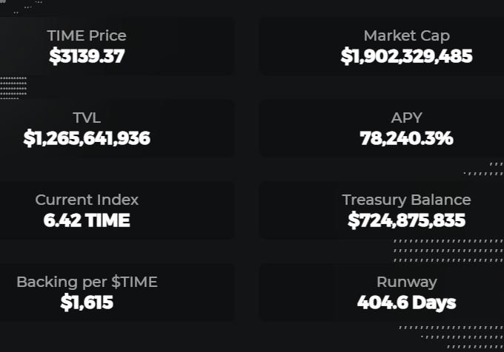
Task: Select the $3139.37 price value
Action: [x=87, y=56]
